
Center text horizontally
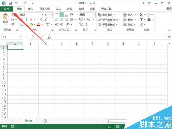[62, 20]
